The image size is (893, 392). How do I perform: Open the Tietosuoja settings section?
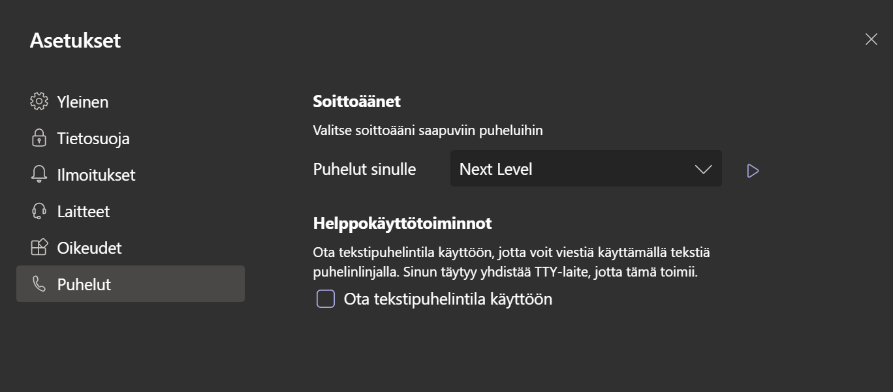[93, 138]
